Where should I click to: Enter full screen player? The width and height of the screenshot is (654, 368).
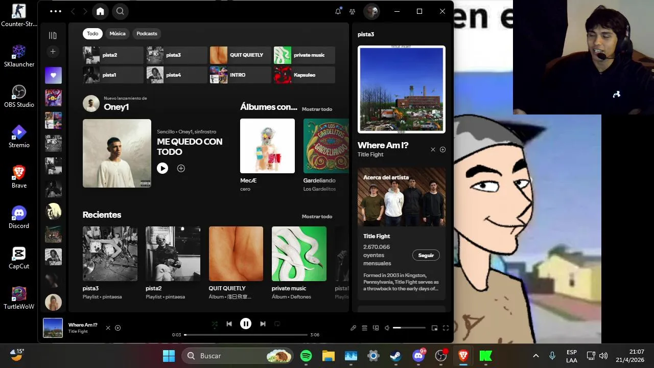tap(446, 328)
